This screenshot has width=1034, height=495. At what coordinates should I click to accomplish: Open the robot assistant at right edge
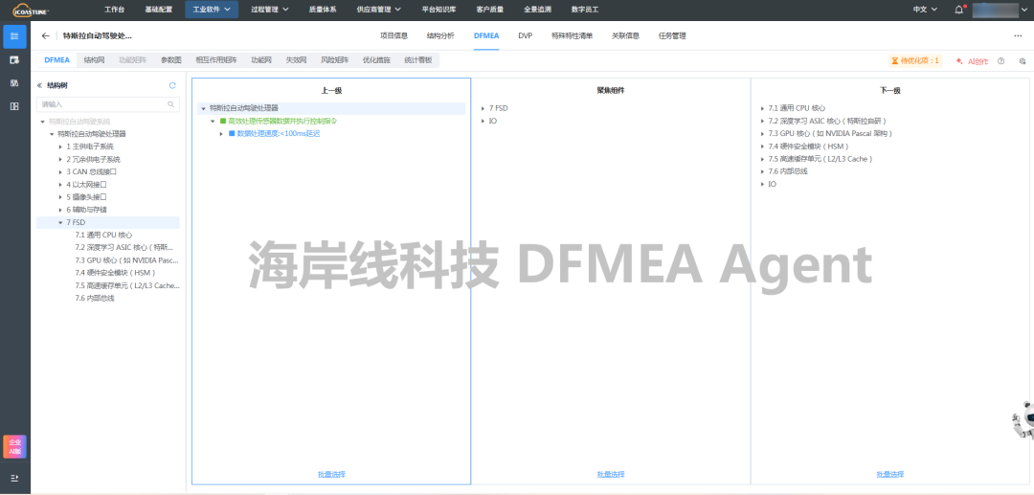pyautogui.click(x=1024, y=418)
